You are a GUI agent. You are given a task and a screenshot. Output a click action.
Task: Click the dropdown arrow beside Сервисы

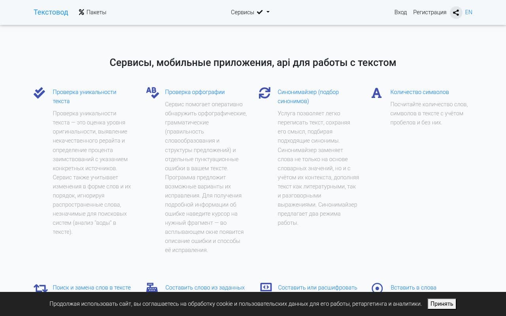tap(267, 12)
